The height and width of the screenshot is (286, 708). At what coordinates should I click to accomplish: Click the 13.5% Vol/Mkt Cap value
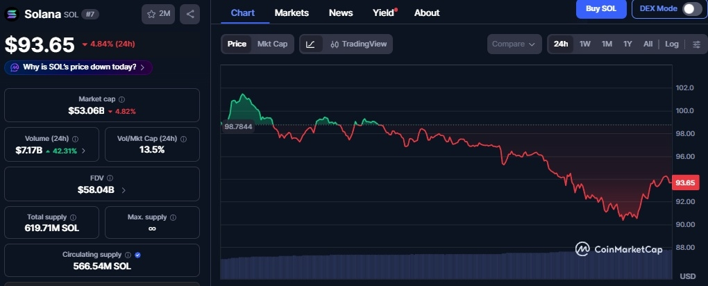(x=152, y=150)
